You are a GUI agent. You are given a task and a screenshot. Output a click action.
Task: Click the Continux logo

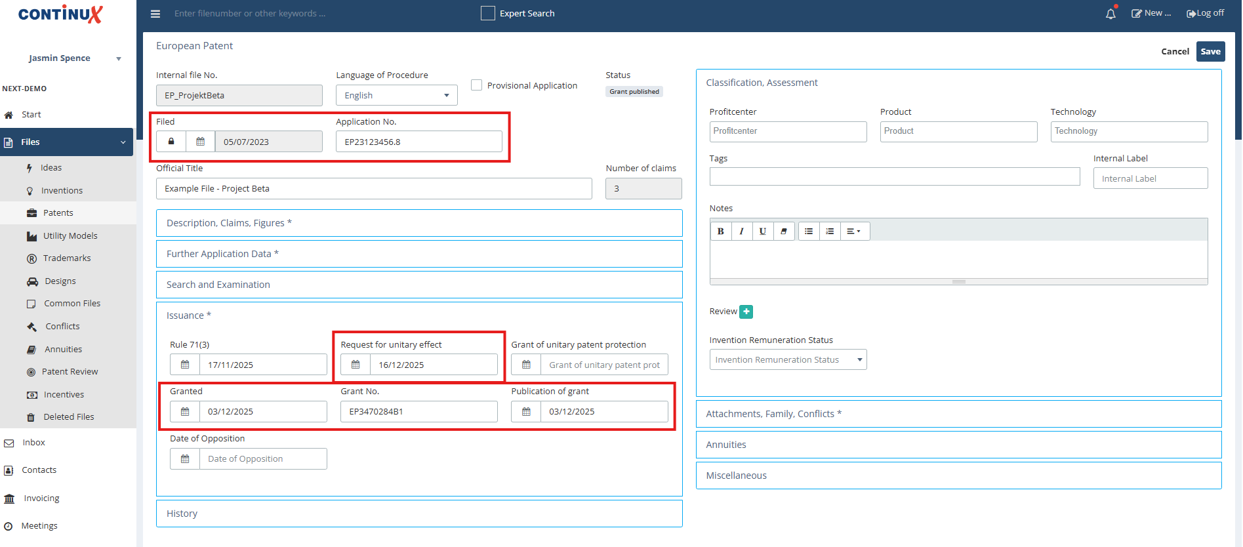tap(60, 14)
